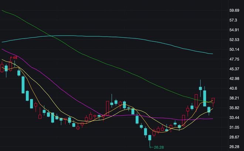Click the last red candlestick at far right
This screenshot has width=244, height=151.
pyautogui.click(x=213, y=100)
